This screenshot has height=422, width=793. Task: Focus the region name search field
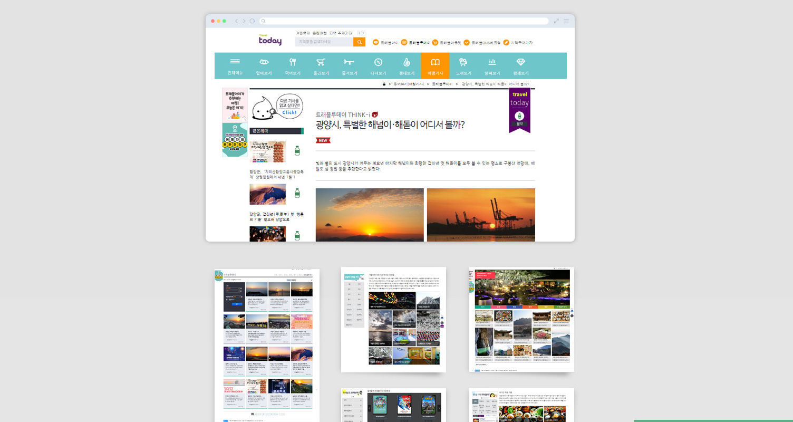click(x=324, y=42)
